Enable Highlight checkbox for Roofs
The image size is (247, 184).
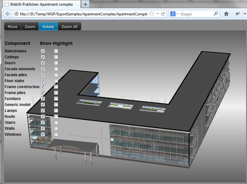[x=56, y=116]
